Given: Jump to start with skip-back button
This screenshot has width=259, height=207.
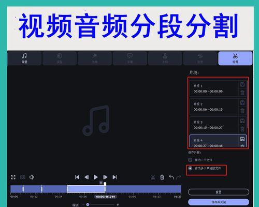Looking at the screenshot, I should (x=77, y=177).
